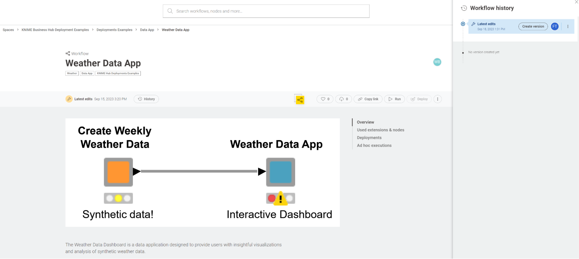Open the yellow workflow icon in the toolbar
The height and width of the screenshot is (259, 579).
pyautogui.click(x=300, y=100)
